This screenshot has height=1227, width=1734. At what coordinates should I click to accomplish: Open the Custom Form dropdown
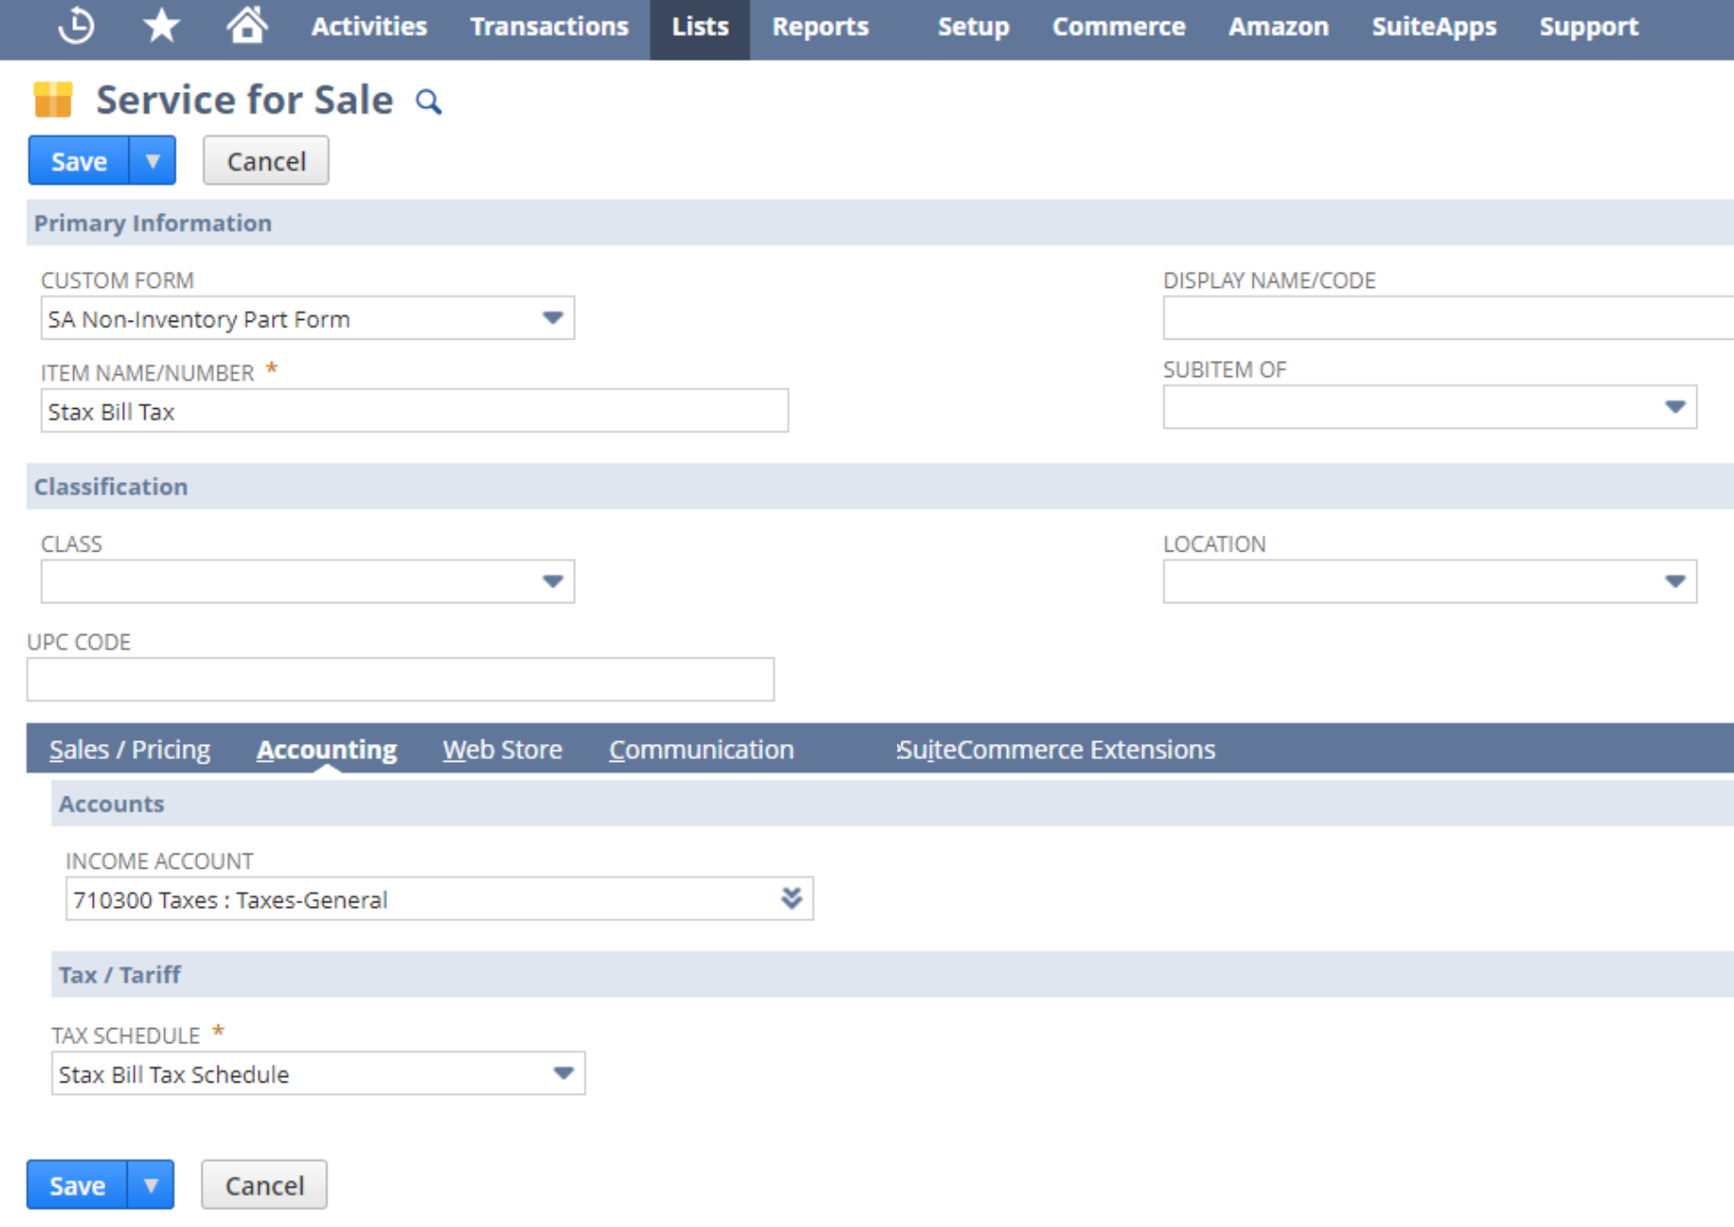(x=308, y=318)
